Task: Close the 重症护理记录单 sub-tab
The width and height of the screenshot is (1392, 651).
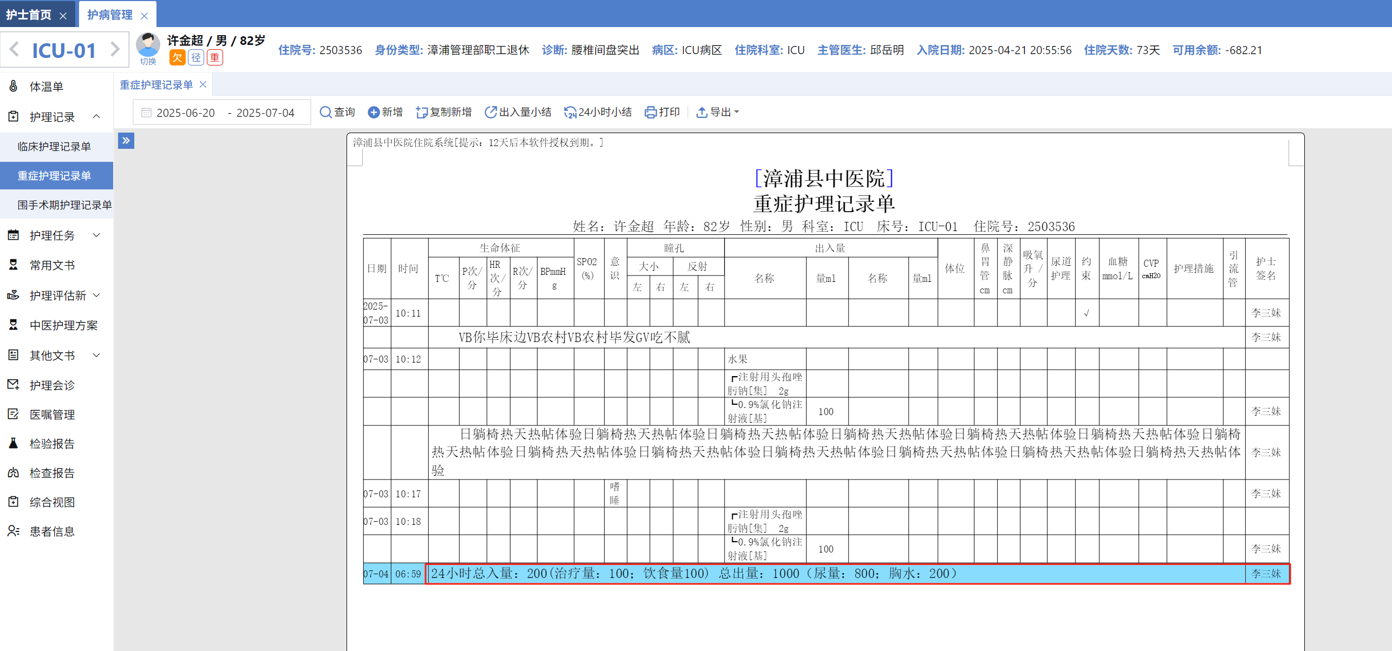Action: click(x=203, y=84)
